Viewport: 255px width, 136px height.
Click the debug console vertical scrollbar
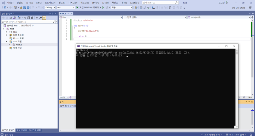point(237,88)
